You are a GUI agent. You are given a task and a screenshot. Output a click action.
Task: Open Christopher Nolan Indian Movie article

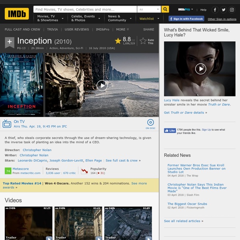pos(197,188)
